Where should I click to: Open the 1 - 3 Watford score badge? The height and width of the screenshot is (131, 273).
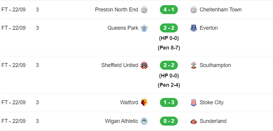pos(169,102)
